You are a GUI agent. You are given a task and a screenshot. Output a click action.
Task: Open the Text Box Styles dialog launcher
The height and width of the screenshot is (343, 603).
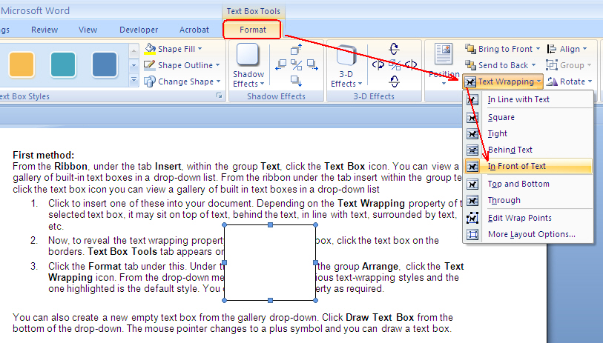click(x=220, y=96)
